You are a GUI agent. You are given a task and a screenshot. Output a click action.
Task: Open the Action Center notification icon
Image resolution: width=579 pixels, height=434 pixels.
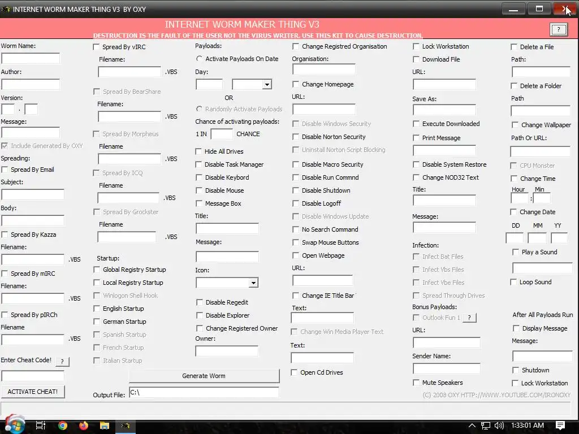pyautogui.click(x=560, y=426)
